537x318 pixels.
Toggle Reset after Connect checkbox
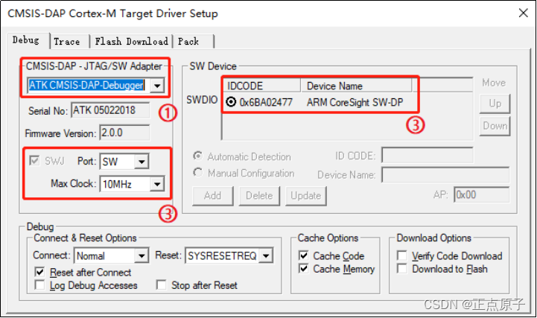tap(39, 273)
